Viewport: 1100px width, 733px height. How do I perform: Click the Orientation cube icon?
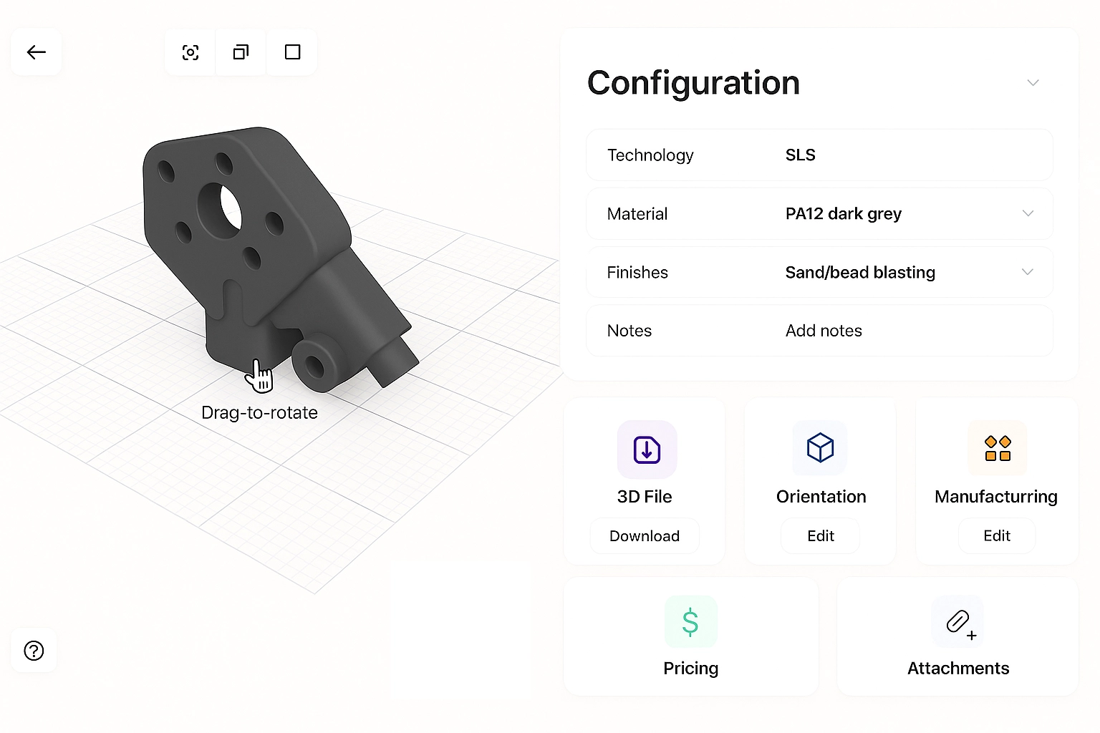click(820, 448)
